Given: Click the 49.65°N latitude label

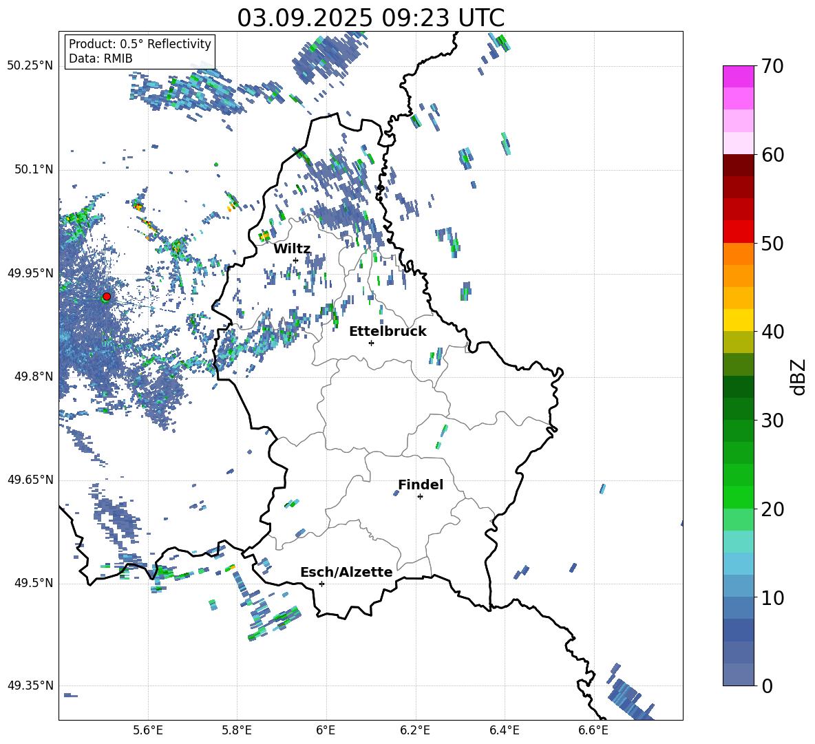Looking at the screenshot, I should click(x=30, y=480).
